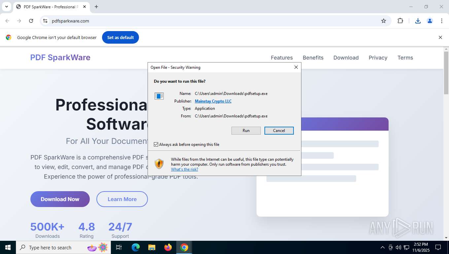Click the 500K+ Downloads statistic
The width and height of the screenshot is (449, 254).
click(x=48, y=230)
